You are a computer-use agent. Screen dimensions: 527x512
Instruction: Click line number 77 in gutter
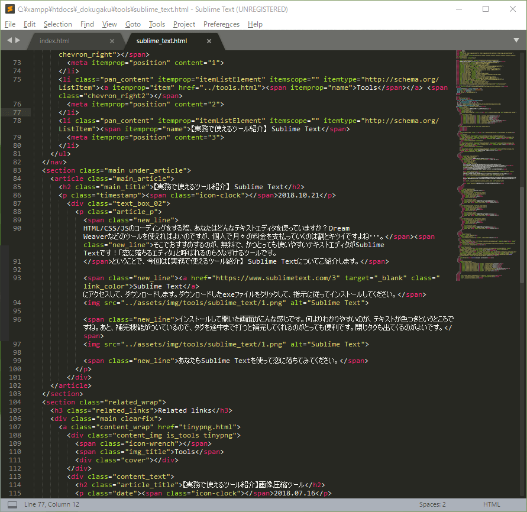click(x=17, y=112)
